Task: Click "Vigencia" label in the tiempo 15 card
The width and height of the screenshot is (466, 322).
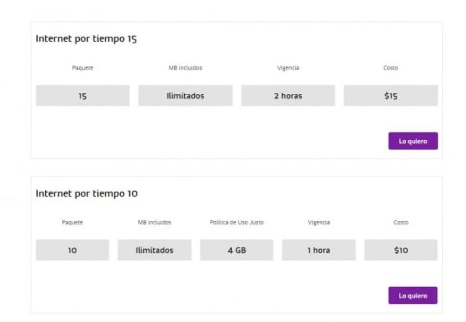Action: (288, 68)
